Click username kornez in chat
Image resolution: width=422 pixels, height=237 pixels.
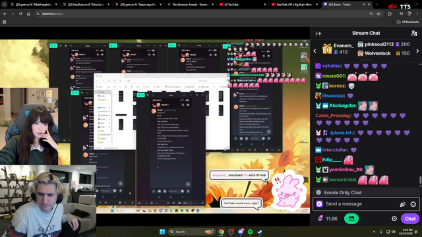[x=337, y=86]
